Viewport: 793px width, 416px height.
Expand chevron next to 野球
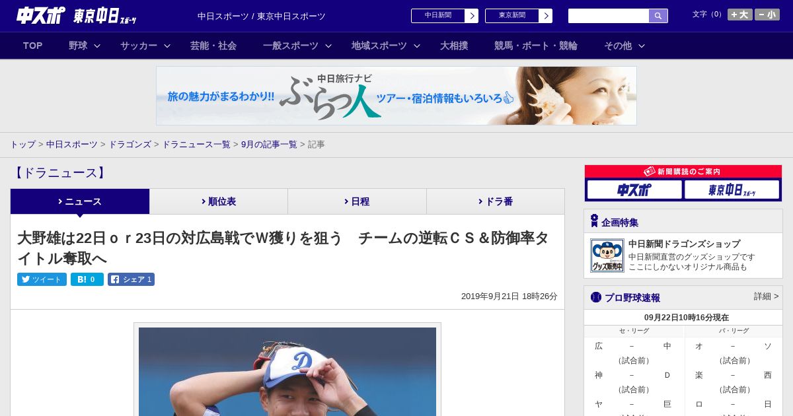[x=97, y=46]
